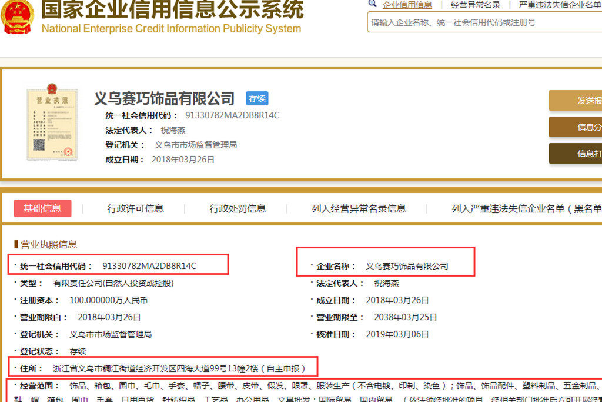Viewport: 602px width, 402px height.
Task: View the 列入经营异常名录信息 tab
Action: [359, 208]
